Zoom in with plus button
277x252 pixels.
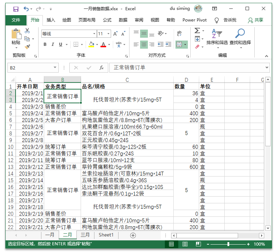pyautogui.click(x=248, y=244)
